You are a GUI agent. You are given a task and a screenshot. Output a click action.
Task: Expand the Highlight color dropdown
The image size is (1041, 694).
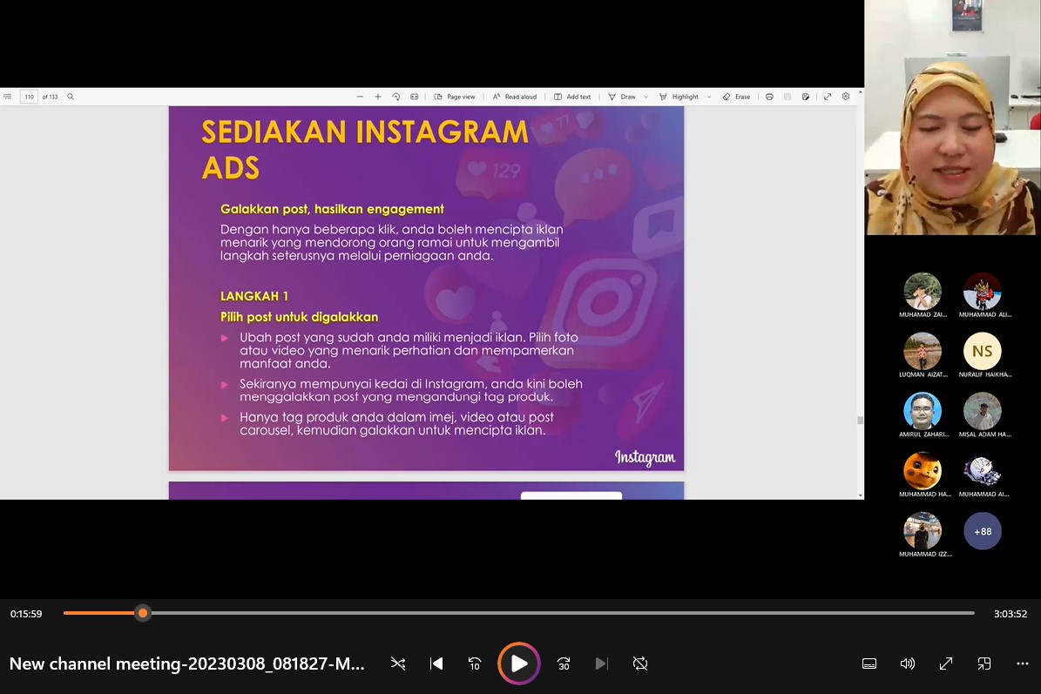(709, 97)
